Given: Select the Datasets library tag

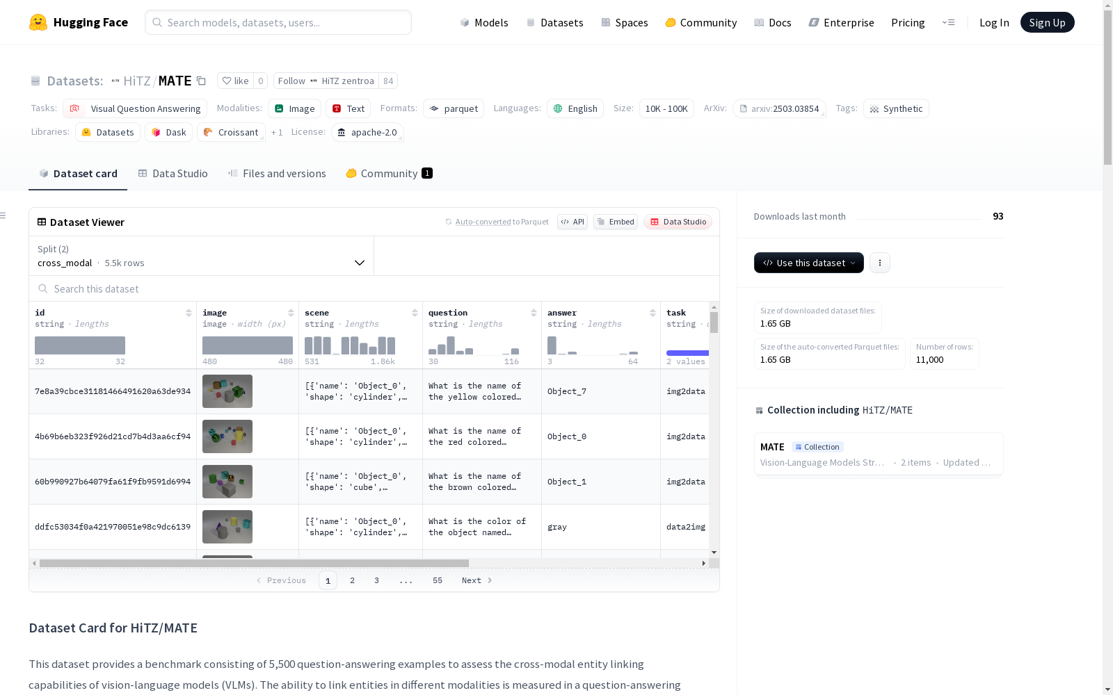Looking at the screenshot, I should (x=108, y=132).
